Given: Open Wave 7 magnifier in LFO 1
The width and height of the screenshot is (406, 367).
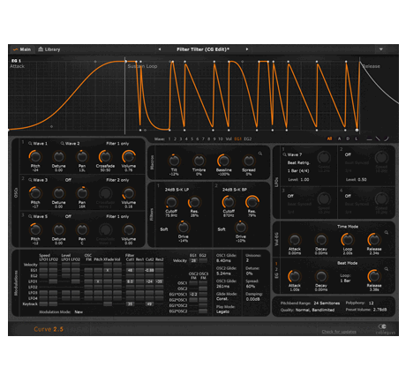Looking at the screenshot, I should (x=284, y=154).
